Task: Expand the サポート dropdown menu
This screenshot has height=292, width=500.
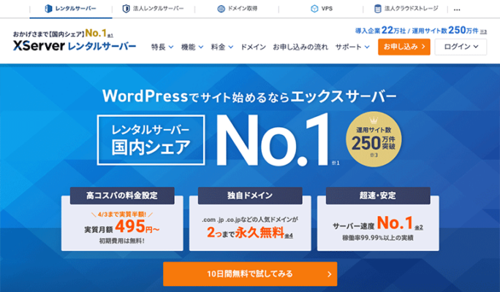Action: click(x=352, y=47)
